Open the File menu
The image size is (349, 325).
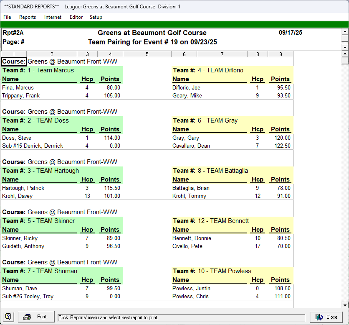tap(7, 17)
